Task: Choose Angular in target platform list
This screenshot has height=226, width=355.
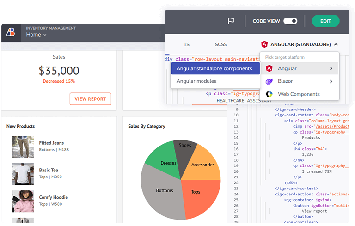Action: [300, 68]
